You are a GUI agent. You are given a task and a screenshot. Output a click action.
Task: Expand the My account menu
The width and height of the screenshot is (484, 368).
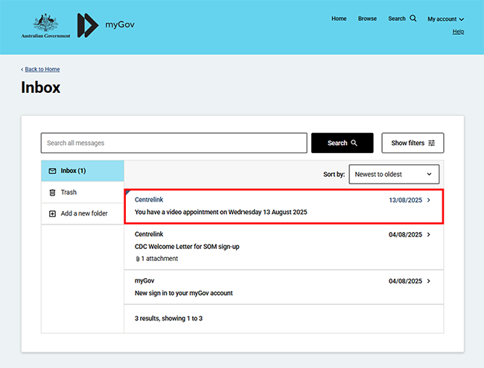(446, 19)
